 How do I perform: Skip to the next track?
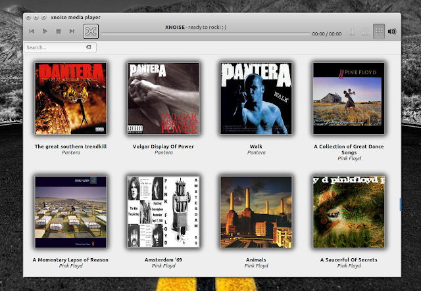(72, 32)
